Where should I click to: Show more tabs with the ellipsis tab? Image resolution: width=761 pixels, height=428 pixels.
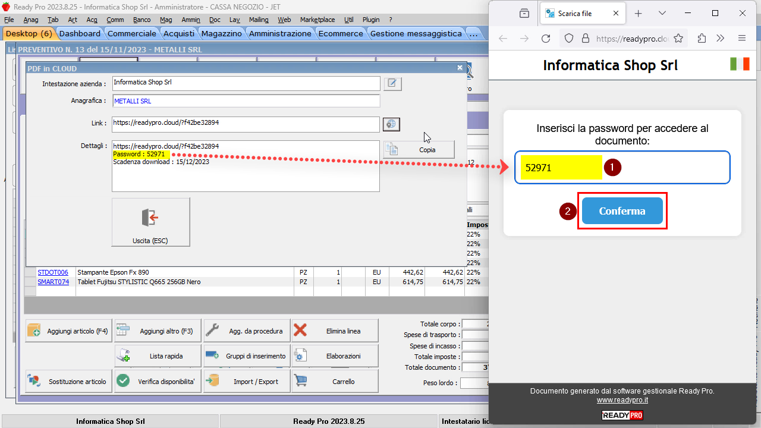tap(473, 34)
